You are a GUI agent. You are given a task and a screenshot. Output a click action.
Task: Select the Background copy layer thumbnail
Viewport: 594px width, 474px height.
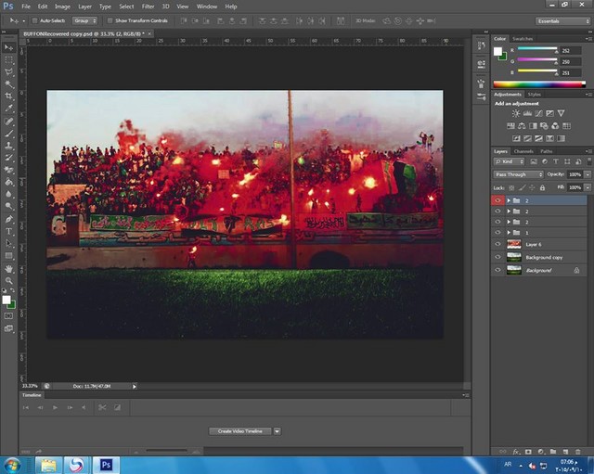pos(513,257)
